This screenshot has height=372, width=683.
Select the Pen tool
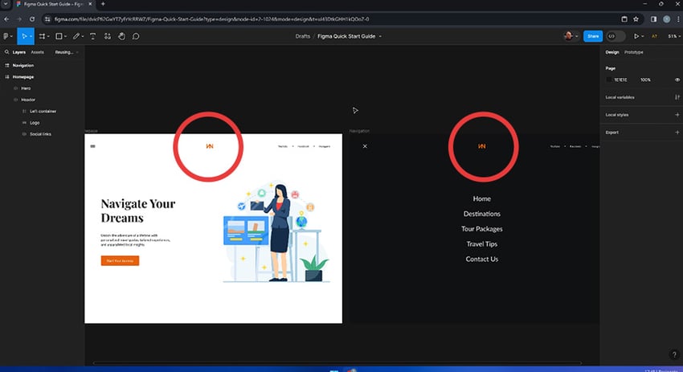76,36
